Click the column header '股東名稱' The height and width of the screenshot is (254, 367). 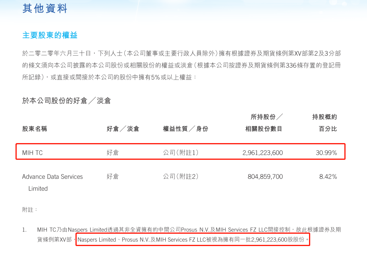point(35,129)
